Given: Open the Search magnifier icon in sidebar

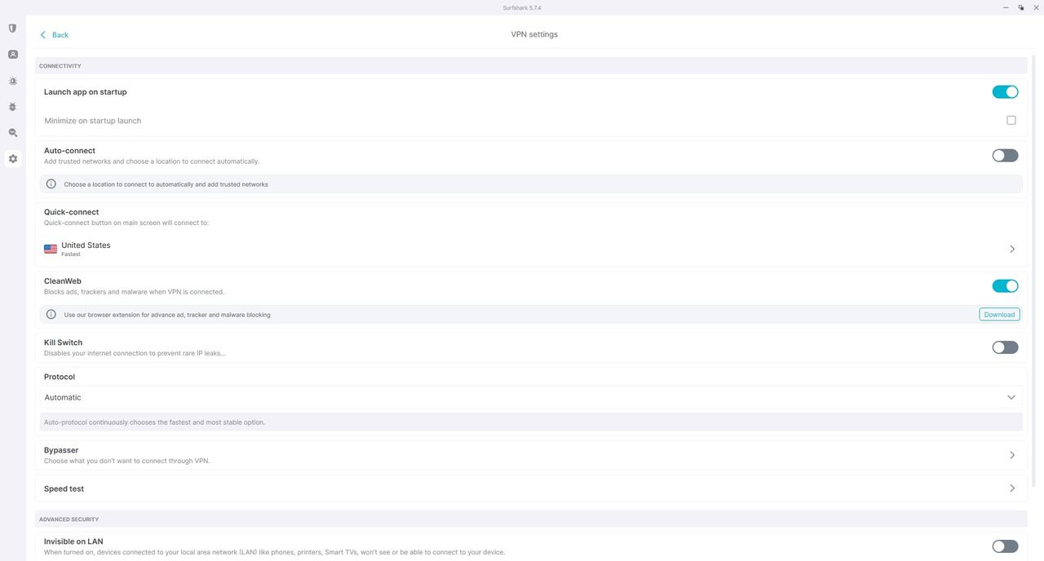Looking at the screenshot, I should 12,133.
